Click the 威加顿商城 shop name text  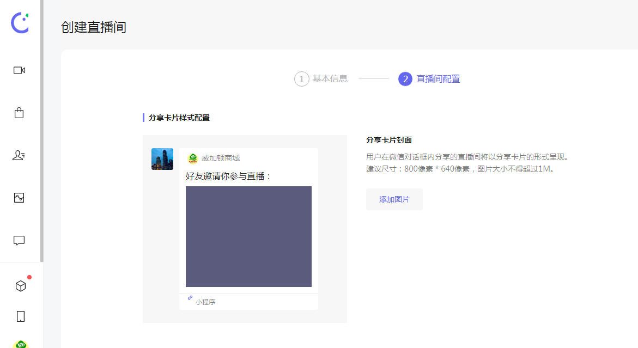point(221,158)
